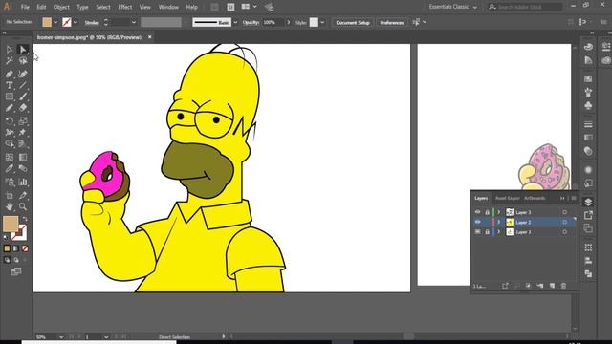This screenshot has height=344, width=612.
Task: Select the Eyedropper tool
Action: pyautogui.click(x=9, y=168)
